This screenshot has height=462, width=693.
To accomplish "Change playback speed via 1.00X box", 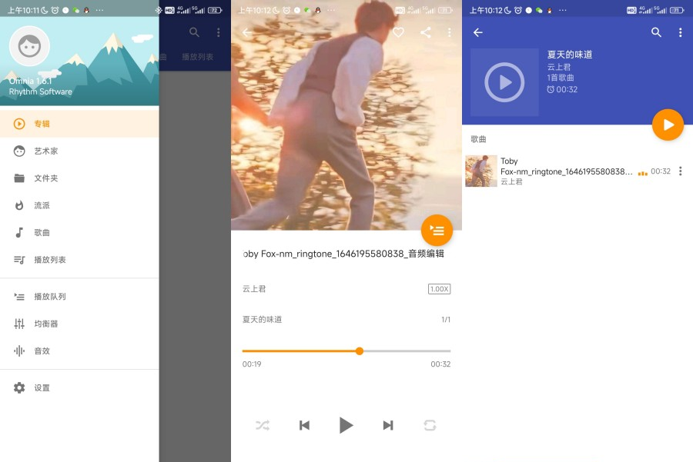I will (x=440, y=289).
